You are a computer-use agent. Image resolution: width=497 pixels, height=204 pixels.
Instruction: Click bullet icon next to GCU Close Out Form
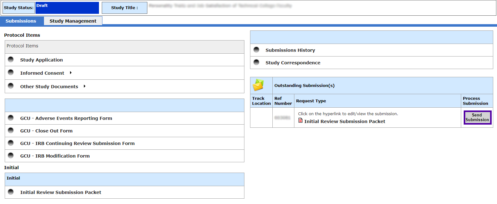click(x=11, y=130)
